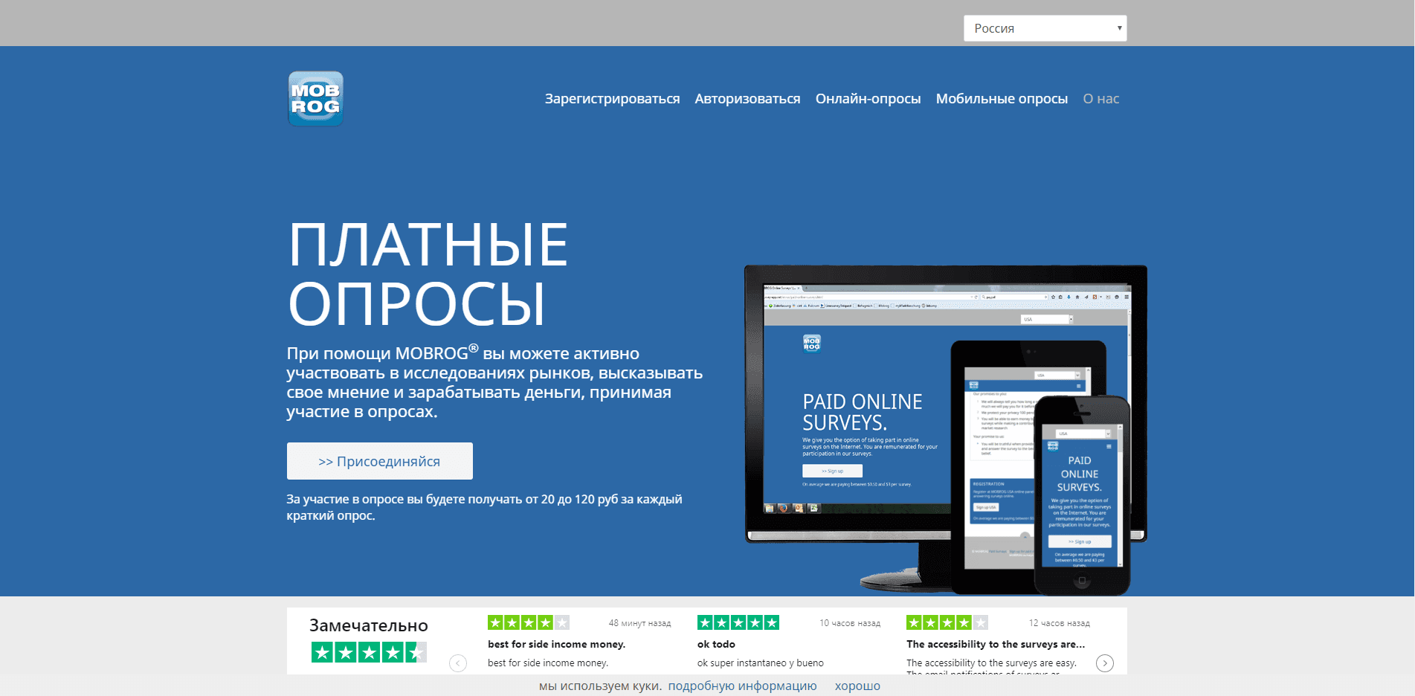
Task: Open the 'ok todo' review title
Action: point(716,644)
